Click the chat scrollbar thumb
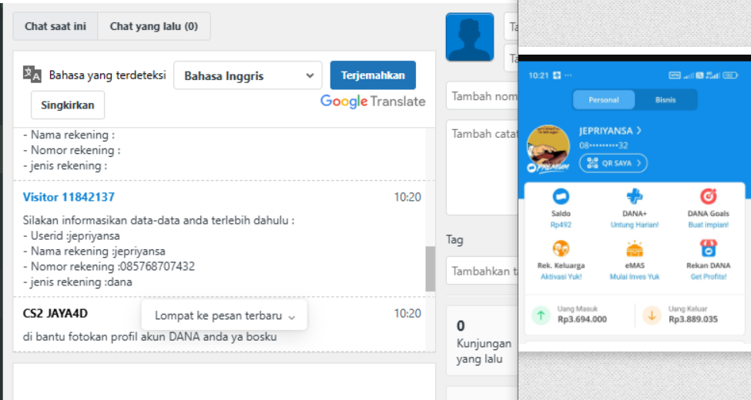 pyautogui.click(x=430, y=269)
